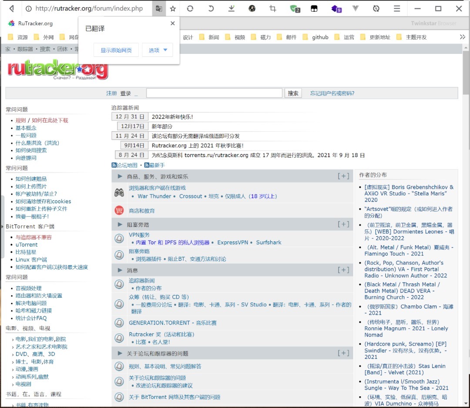Click the crop screenshot tool icon
Screen dimensions: 470x408
273,9
